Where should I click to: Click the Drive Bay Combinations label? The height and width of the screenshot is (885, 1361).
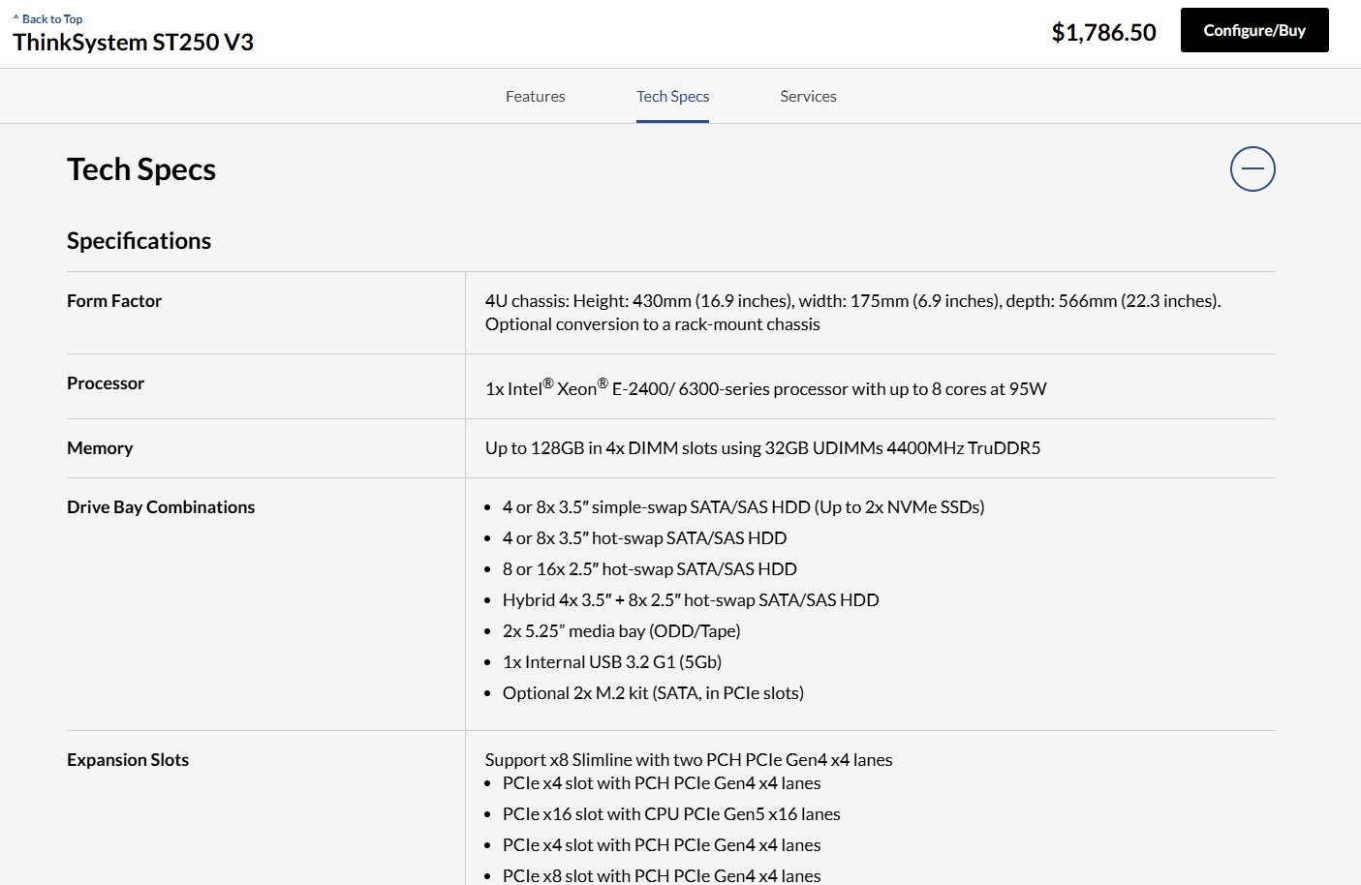click(161, 507)
